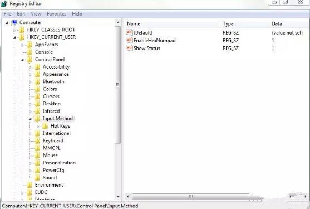Image resolution: width=310 pixels, height=209 pixels.
Task: Open the Edit menu
Action: pos(21,14)
